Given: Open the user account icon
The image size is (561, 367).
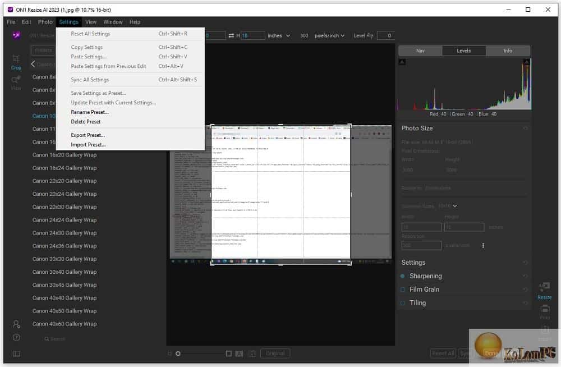Looking at the screenshot, I should 16,324.
